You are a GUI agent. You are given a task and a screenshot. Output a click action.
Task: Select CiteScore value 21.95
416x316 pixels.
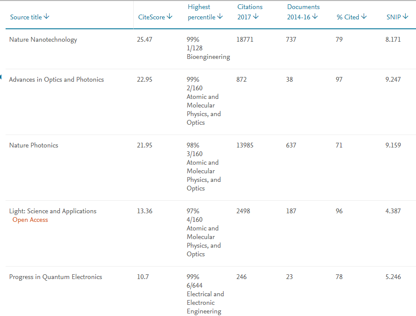[x=144, y=145]
